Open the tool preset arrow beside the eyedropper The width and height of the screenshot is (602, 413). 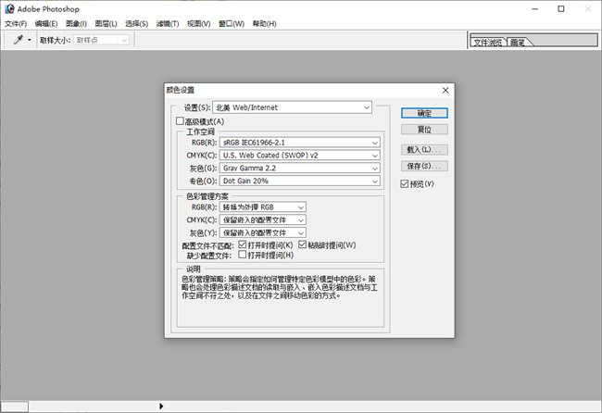(29, 41)
